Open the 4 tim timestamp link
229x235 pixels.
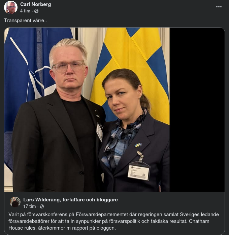click(x=25, y=11)
